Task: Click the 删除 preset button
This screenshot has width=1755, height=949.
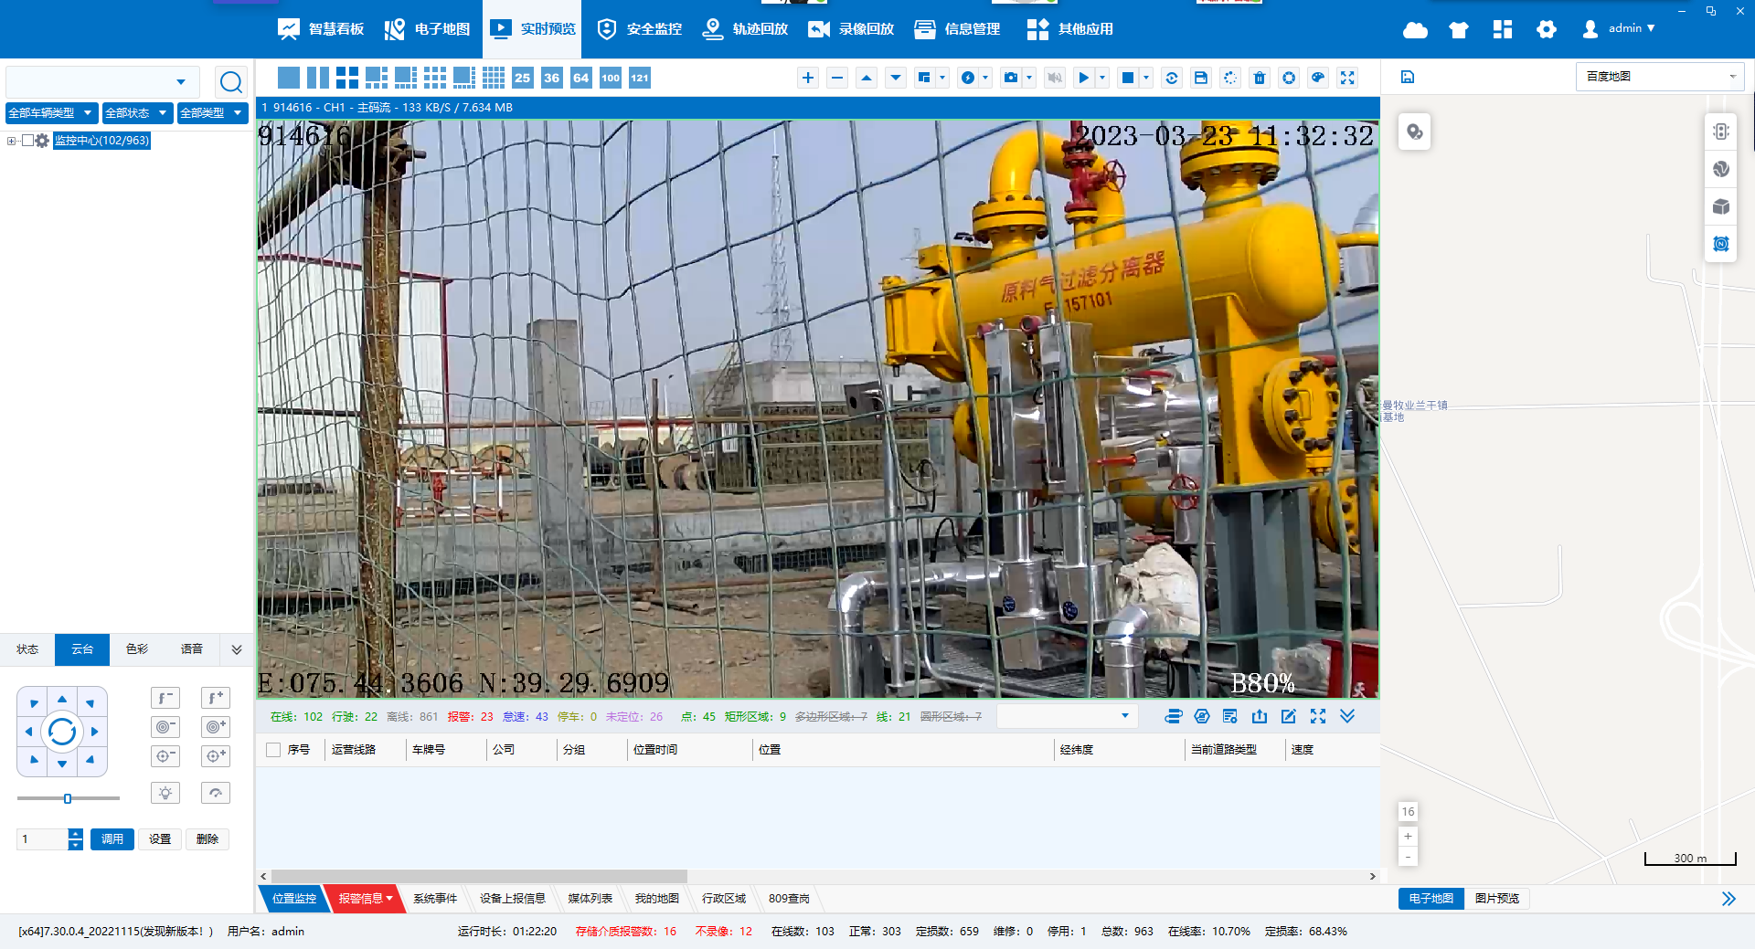Action: (x=207, y=839)
